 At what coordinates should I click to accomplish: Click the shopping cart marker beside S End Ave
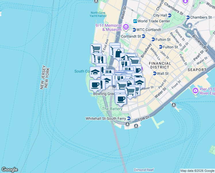point(96,49)
